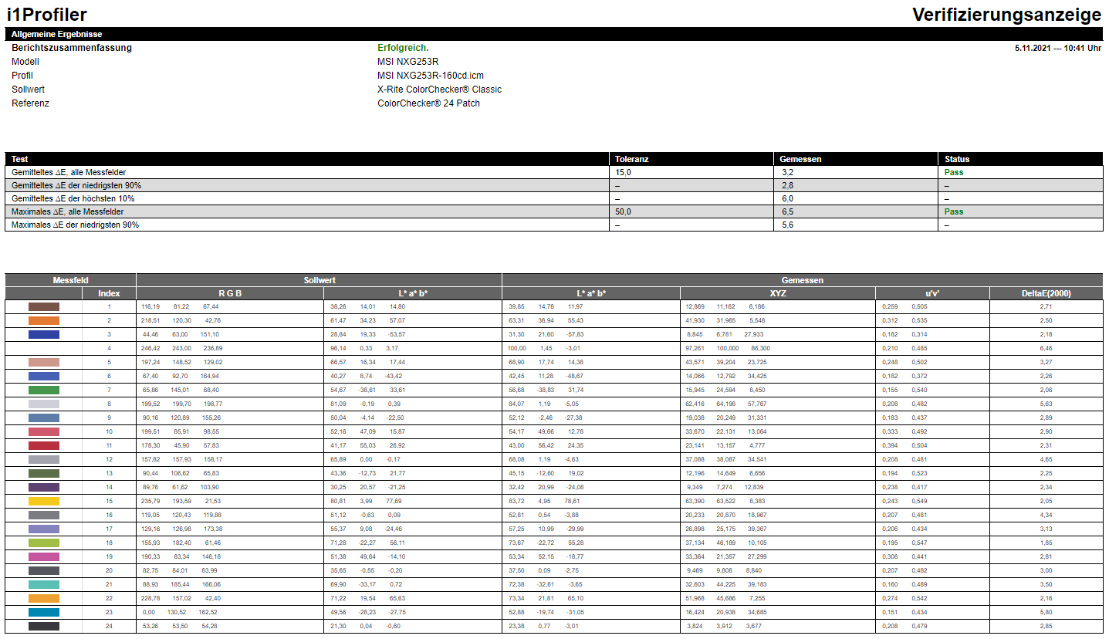Click the Status column header
Image resolution: width=1109 pixels, height=639 pixels.
pyautogui.click(x=957, y=159)
